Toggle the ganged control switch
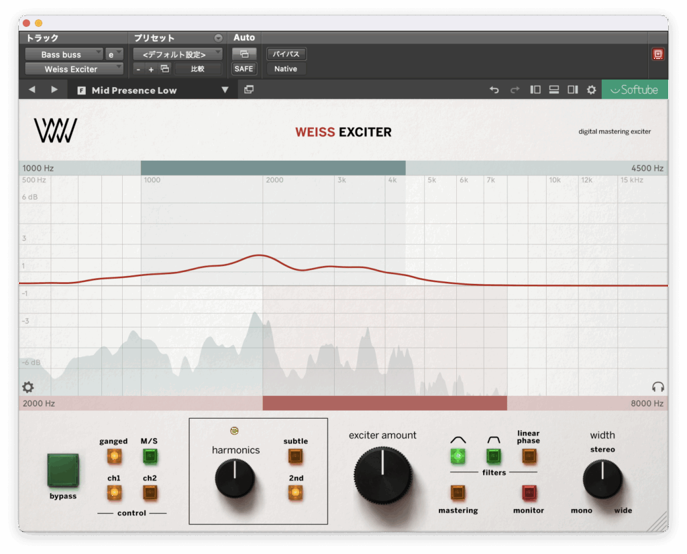Image resolution: width=687 pixels, height=554 pixels. click(x=114, y=456)
